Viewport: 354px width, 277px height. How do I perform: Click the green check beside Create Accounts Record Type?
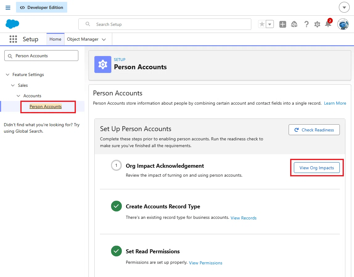tap(116, 206)
